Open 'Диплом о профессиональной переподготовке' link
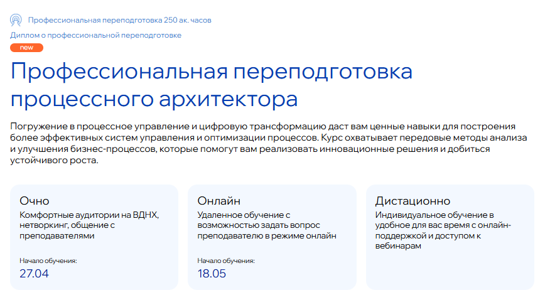The image size is (550, 295). (96, 35)
